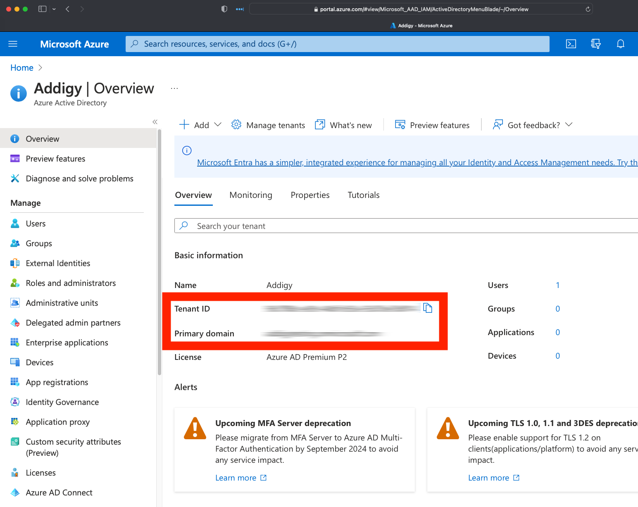This screenshot has height=507, width=638.
Task: Launch Cloud Shell from the top bar
Action: pos(571,44)
